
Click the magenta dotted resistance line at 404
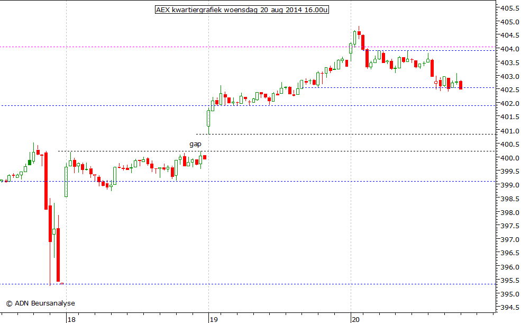click(x=248, y=47)
